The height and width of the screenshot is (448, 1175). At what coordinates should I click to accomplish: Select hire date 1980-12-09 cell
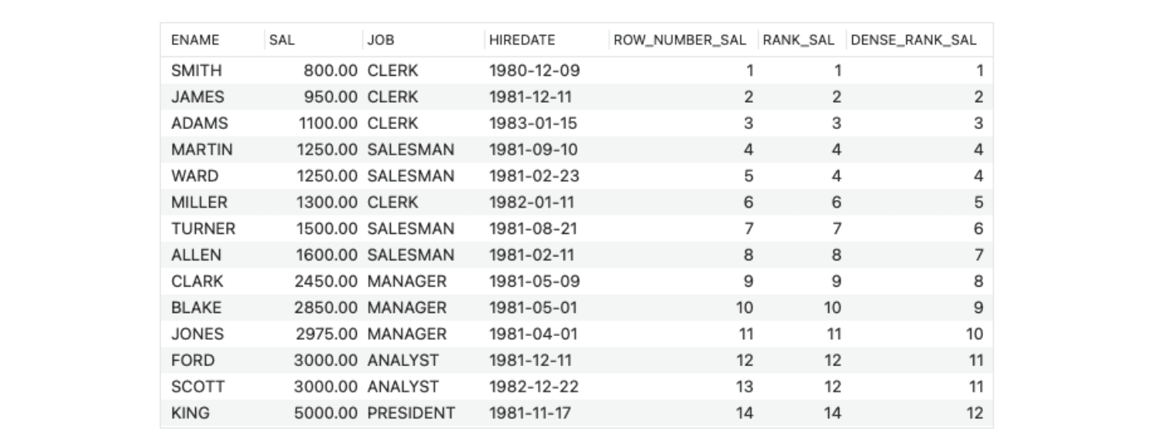(534, 70)
